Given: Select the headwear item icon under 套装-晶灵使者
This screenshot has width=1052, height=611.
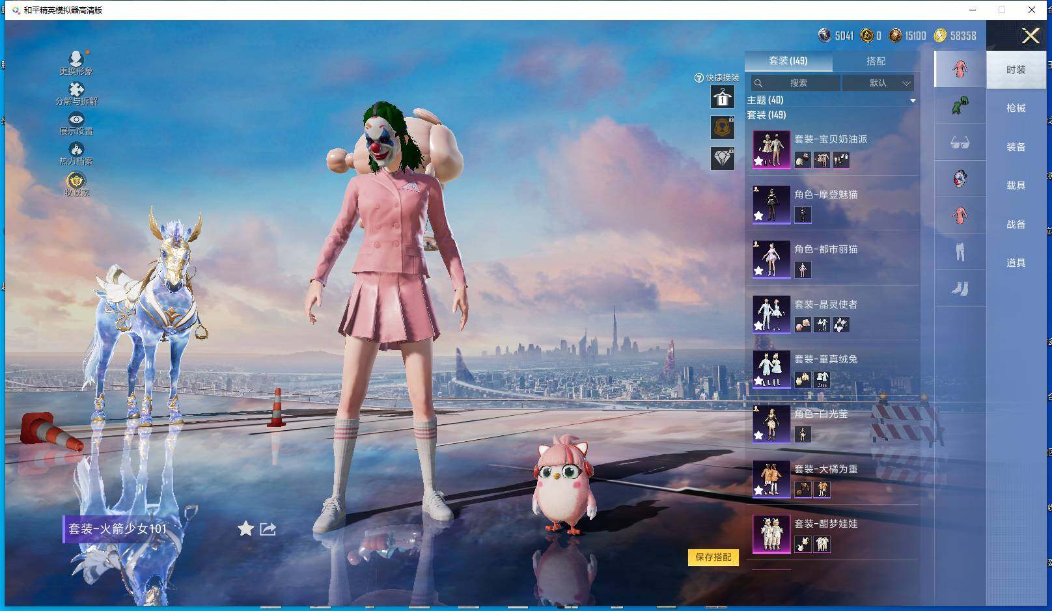Looking at the screenshot, I should tap(803, 325).
